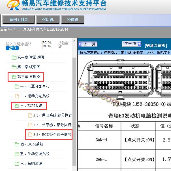Screen dimensions: 171x171
Task: Focus the 输入关键字查询 search field
Action: (x=18, y=44)
